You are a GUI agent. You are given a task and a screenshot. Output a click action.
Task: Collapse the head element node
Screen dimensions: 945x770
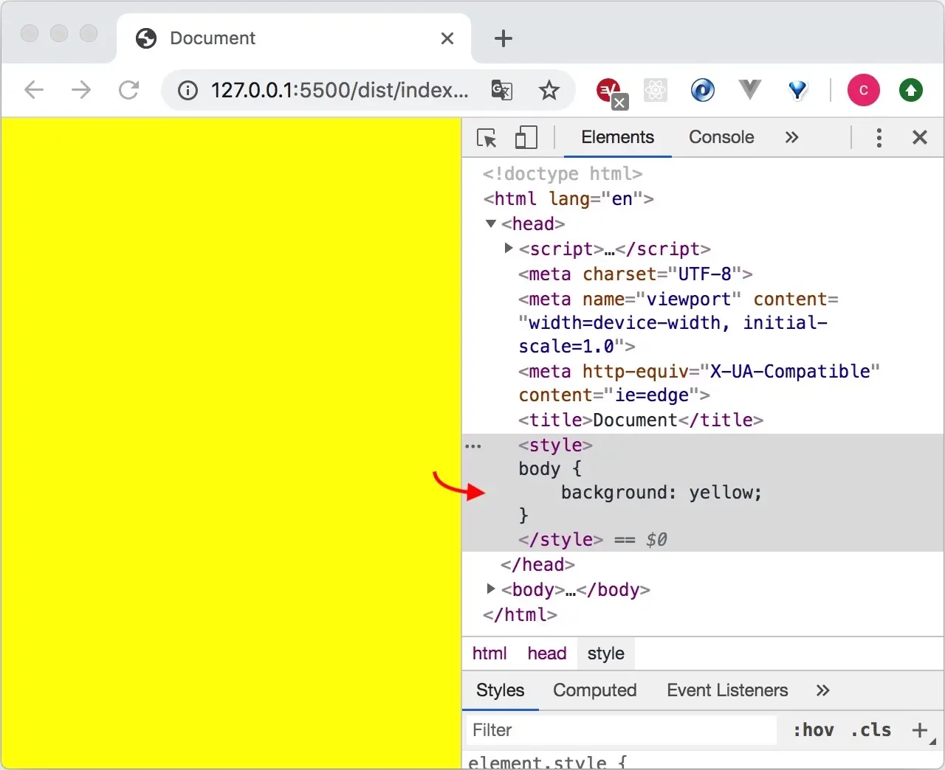pyautogui.click(x=490, y=223)
